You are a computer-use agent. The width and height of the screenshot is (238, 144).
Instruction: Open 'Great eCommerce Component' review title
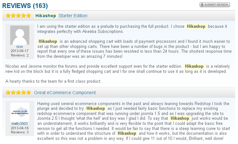[x=65, y=93]
